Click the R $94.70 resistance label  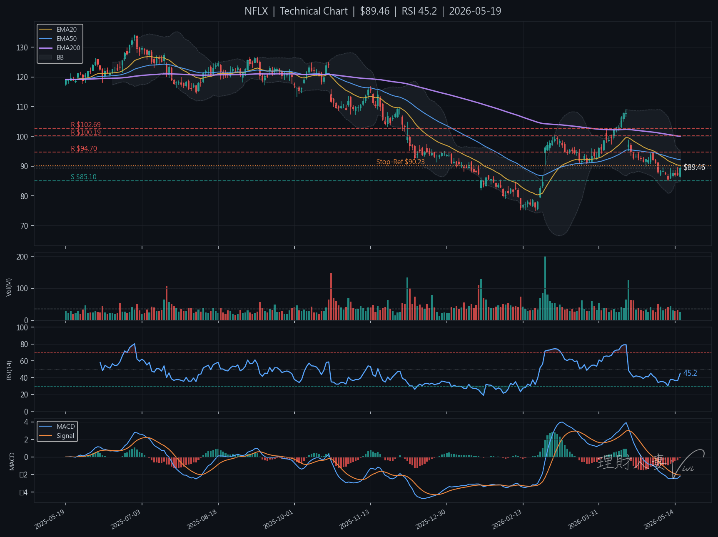coord(84,148)
